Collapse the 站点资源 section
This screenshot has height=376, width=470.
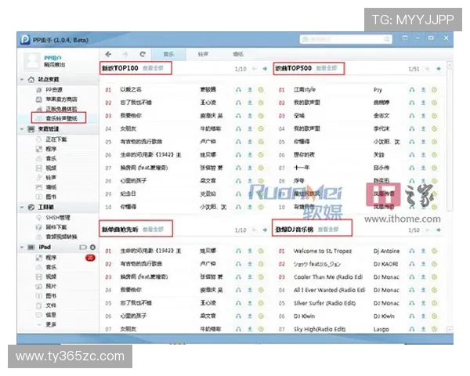click(22, 79)
